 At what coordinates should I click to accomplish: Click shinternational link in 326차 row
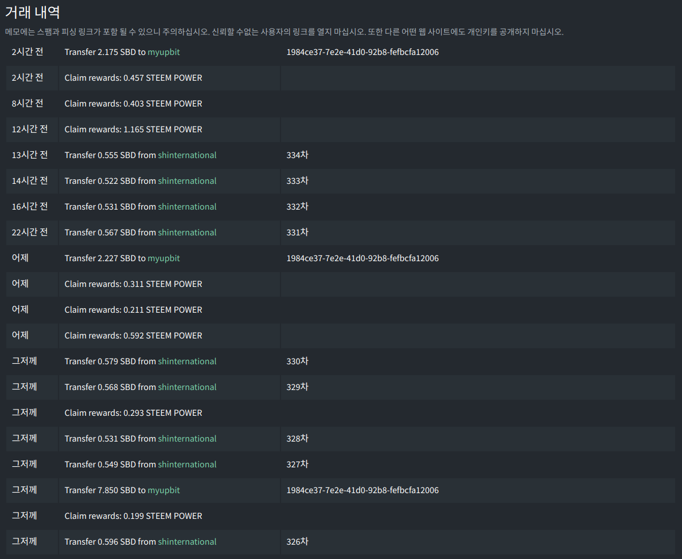[187, 542]
